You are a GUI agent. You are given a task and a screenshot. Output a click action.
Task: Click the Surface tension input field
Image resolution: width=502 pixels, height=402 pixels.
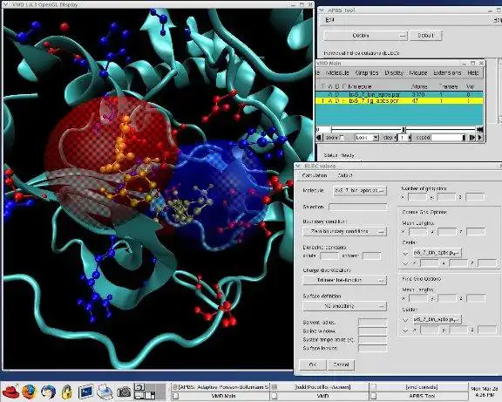pos(373,348)
